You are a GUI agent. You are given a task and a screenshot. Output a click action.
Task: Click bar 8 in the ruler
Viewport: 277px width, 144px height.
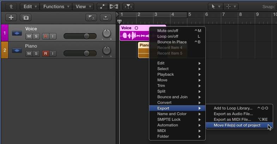click(240, 14)
